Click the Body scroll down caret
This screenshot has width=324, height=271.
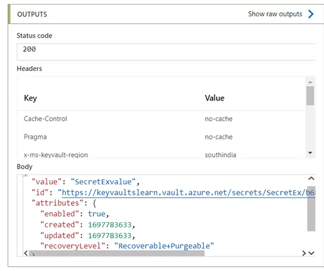click(x=311, y=253)
